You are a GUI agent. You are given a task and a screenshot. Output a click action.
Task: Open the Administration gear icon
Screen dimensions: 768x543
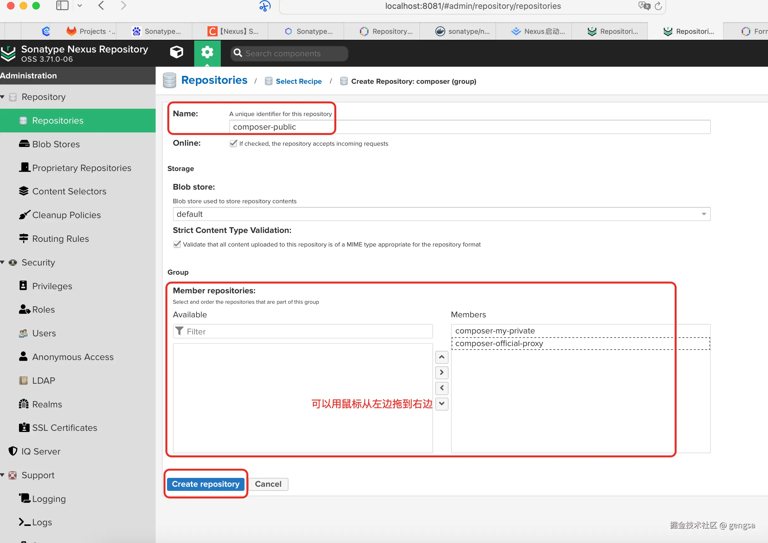(x=207, y=52)
